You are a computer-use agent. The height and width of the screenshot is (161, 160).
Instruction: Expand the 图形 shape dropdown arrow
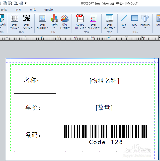(134, 28)
